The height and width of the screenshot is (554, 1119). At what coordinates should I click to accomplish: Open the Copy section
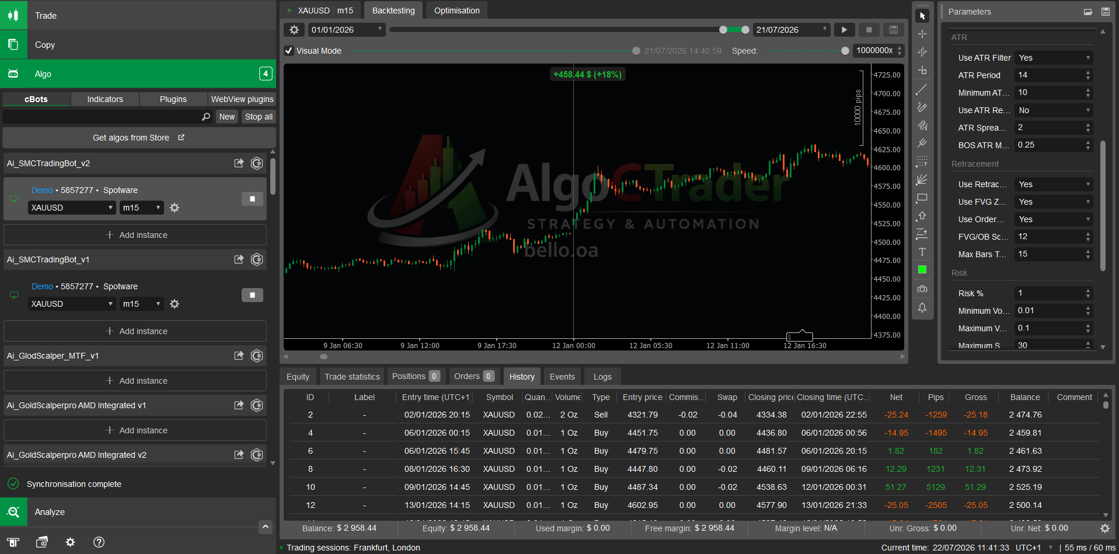click(138, 44)
